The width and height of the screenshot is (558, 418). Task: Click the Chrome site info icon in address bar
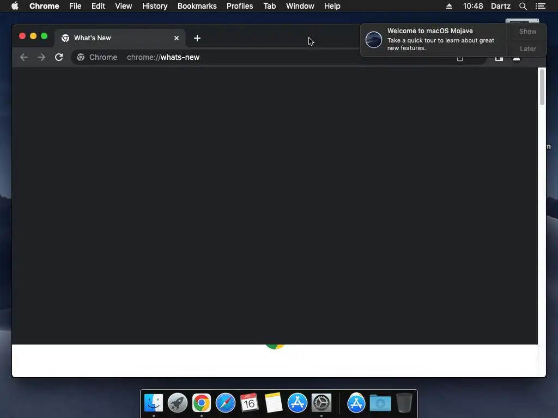point(81,57)
